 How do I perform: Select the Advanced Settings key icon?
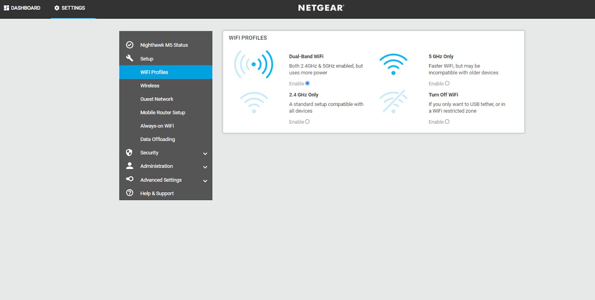click(130, 179)
